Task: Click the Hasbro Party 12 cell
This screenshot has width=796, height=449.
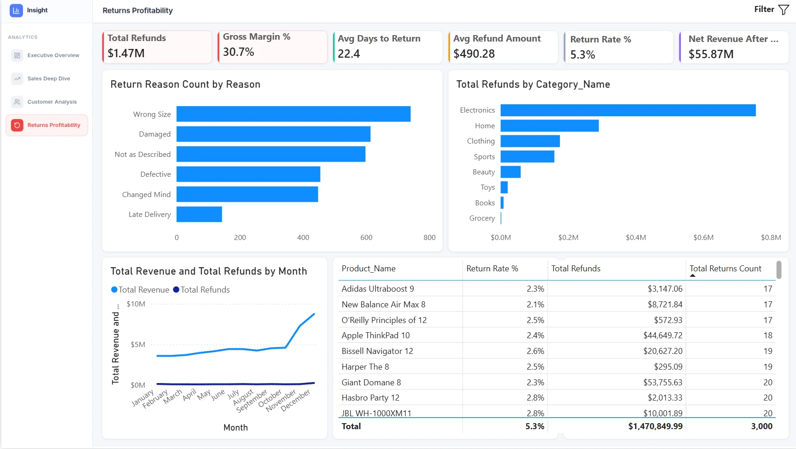Action: pyautogui.click(x=370, y=398)
